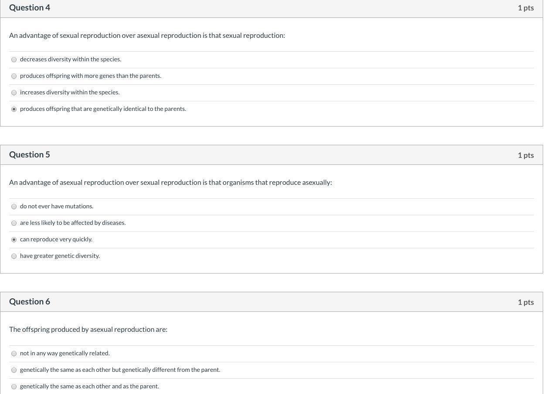Screen dimensions: 544x394
Task: Click the 'can reproduce very quickly' radio button
Action: tap(14, 240)
